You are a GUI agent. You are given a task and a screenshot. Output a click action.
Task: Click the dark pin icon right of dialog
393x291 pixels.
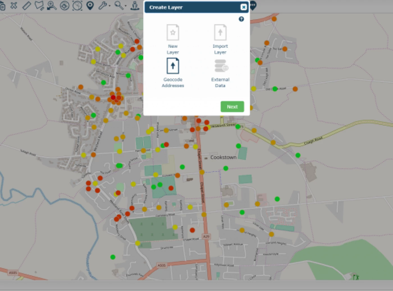coord(253,6)
